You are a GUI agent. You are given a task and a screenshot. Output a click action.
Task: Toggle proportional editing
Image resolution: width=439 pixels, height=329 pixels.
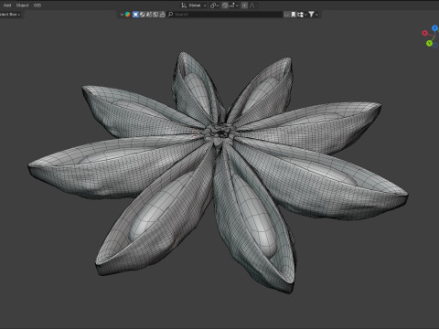[x=244, y=5]
